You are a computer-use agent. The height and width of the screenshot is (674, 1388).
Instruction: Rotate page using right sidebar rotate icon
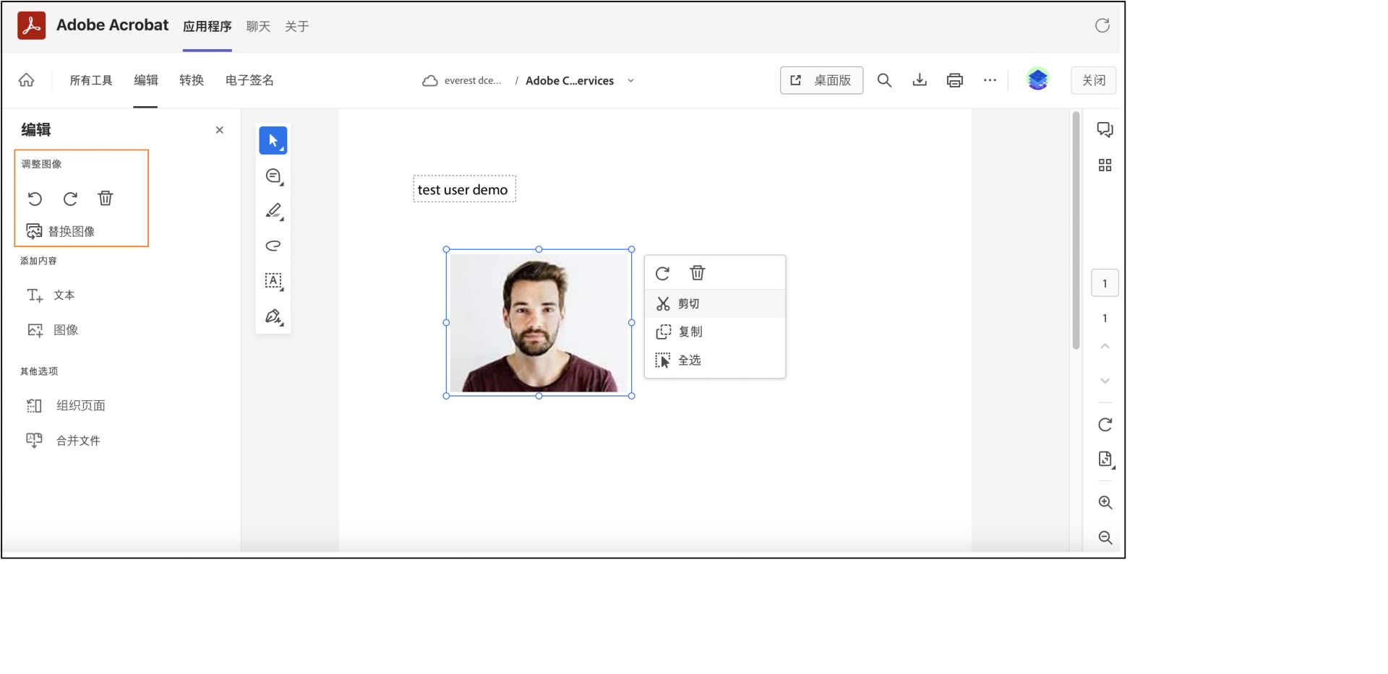tap(1105, 425)
